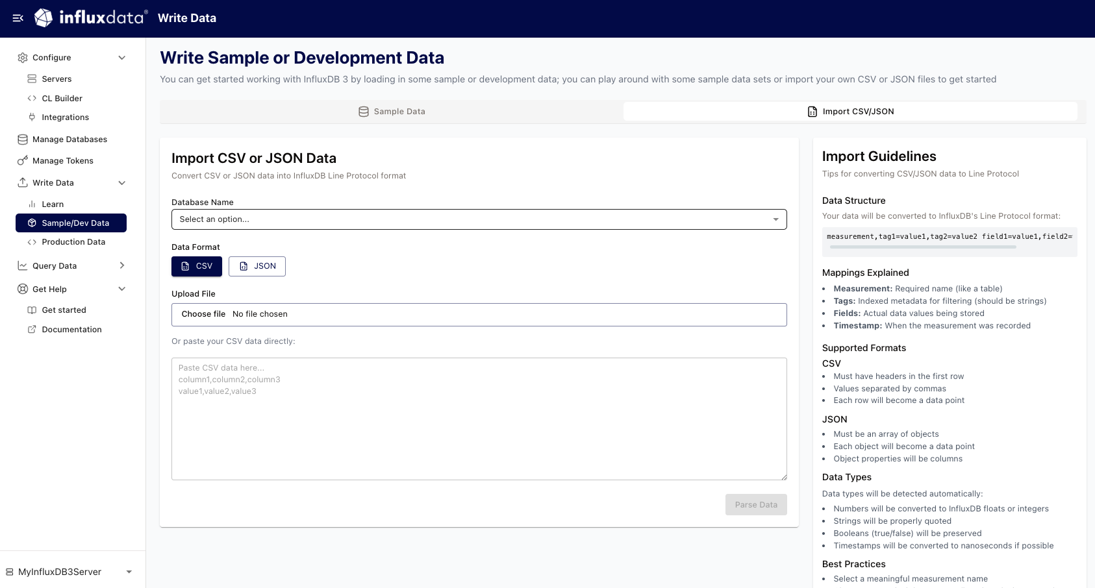Click the Choose file button
1095x588 pixels.
click(203, 314)
